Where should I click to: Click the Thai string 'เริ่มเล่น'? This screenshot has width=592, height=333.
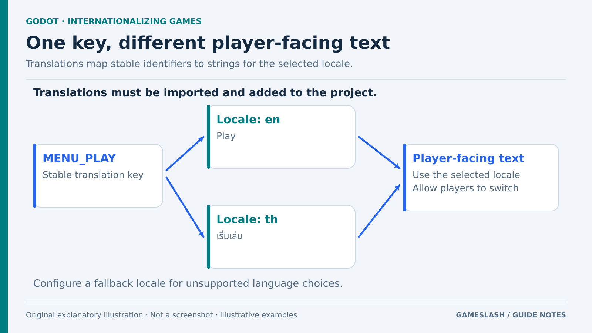(x=229, y=236)
